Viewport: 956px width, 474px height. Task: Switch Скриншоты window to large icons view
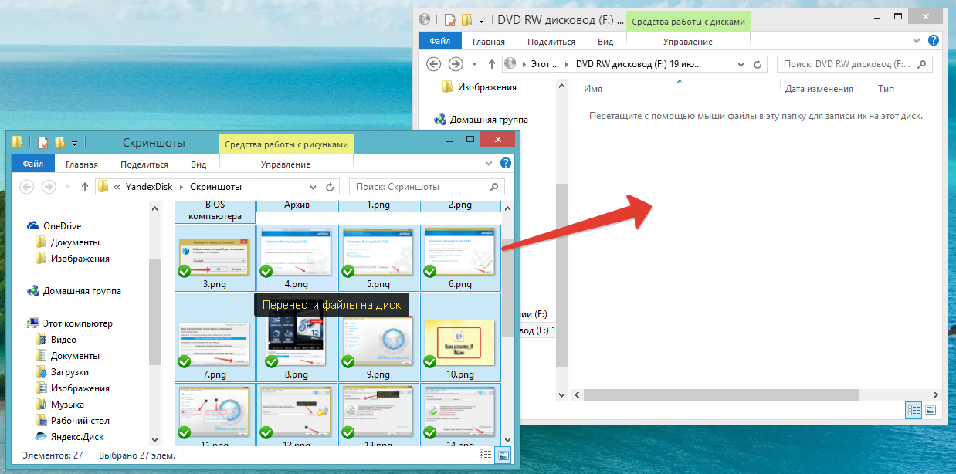[503, 455]
